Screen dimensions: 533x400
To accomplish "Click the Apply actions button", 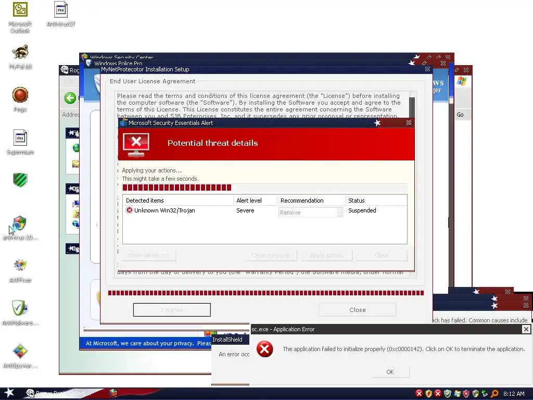I will [326, 255].
